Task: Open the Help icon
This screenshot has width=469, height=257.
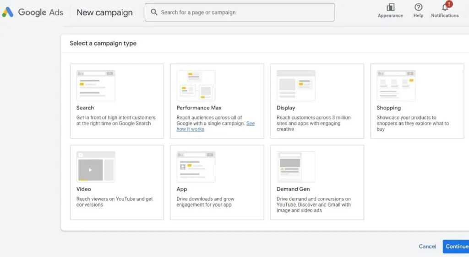Action: tap(418, 7)
